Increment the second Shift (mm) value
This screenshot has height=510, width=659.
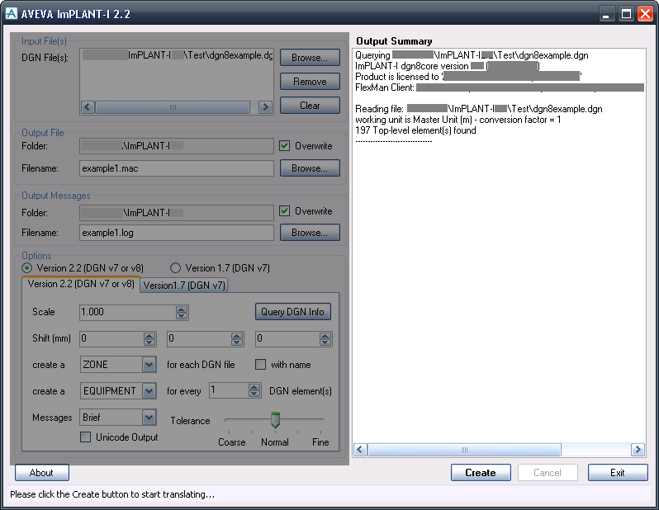pos(237,336)
